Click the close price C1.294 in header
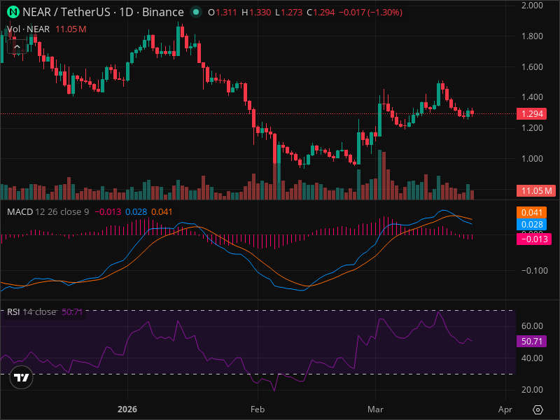 (x=321, y=13)
